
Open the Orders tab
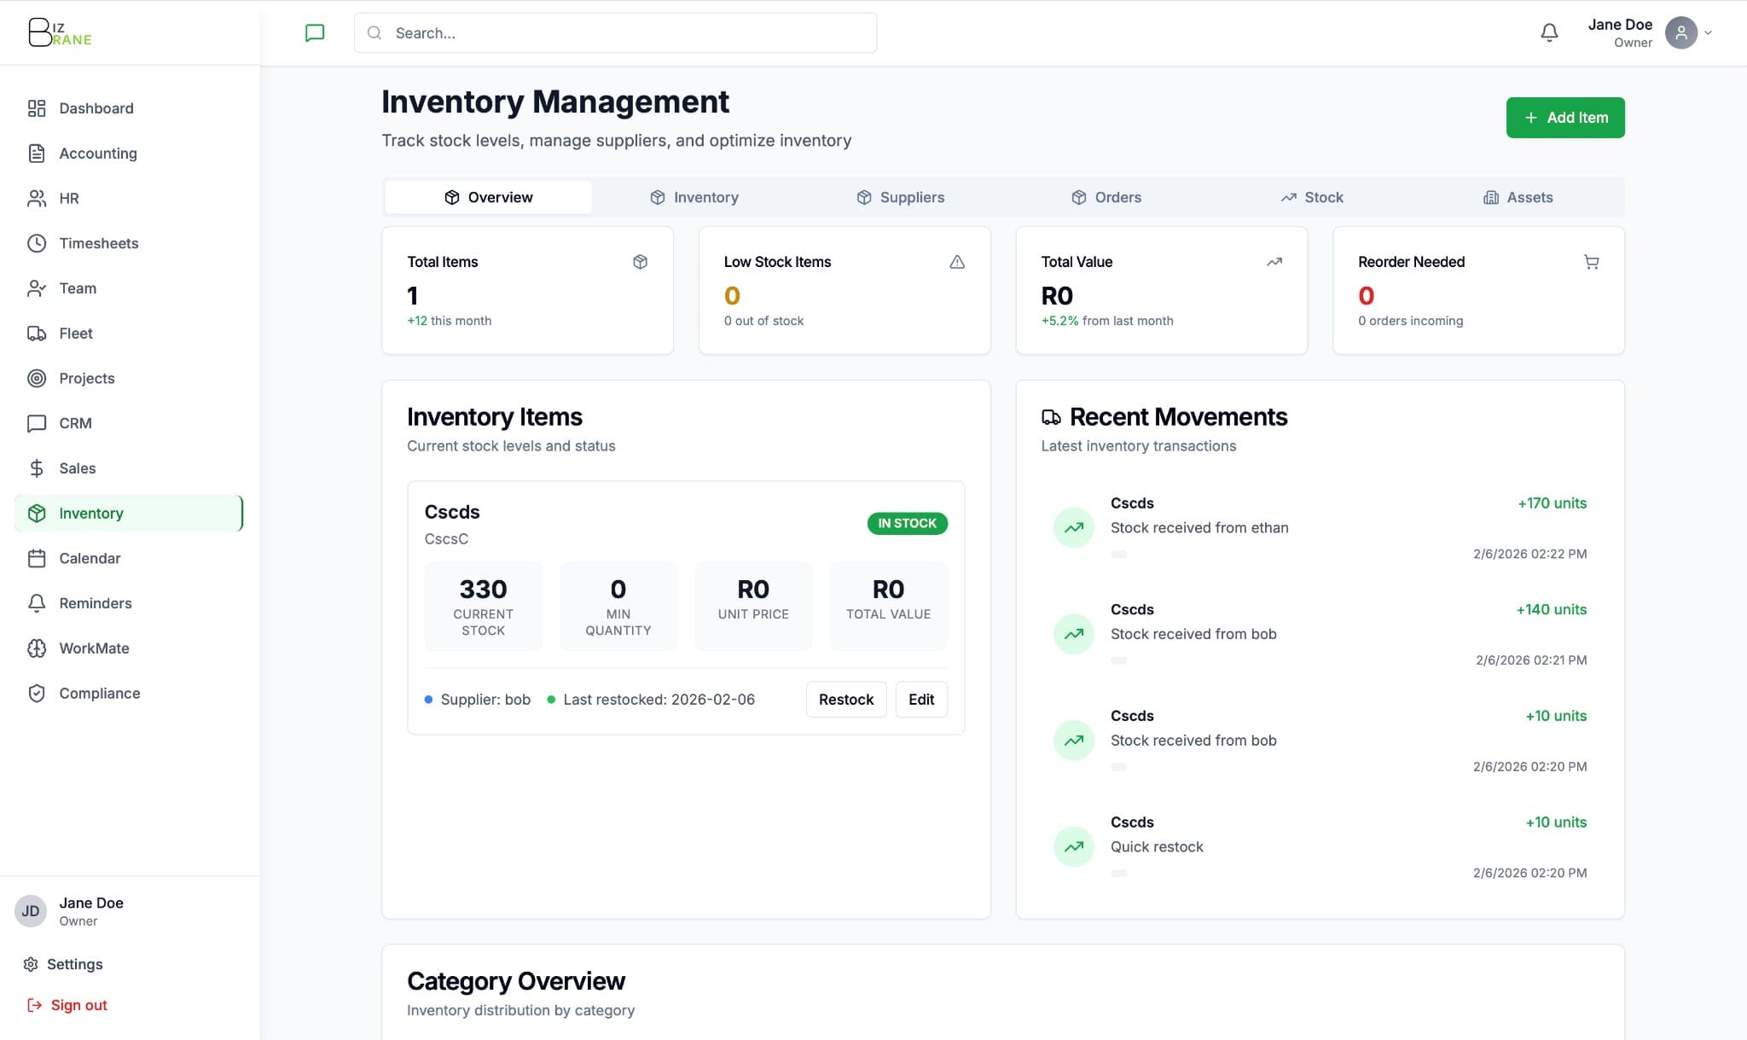point(1106,197)
